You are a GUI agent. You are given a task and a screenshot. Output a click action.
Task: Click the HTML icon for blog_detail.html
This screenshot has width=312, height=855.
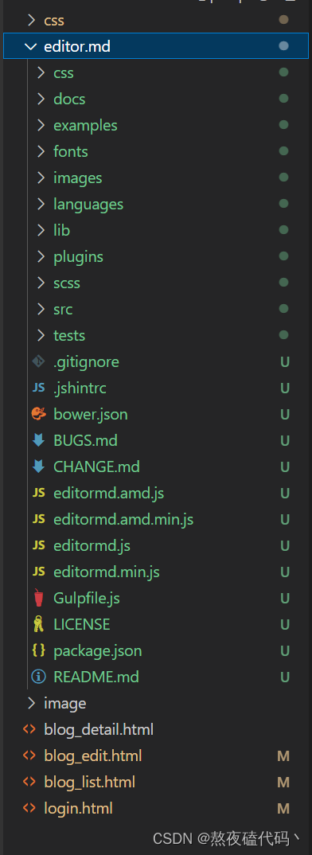tap(29, 729)
